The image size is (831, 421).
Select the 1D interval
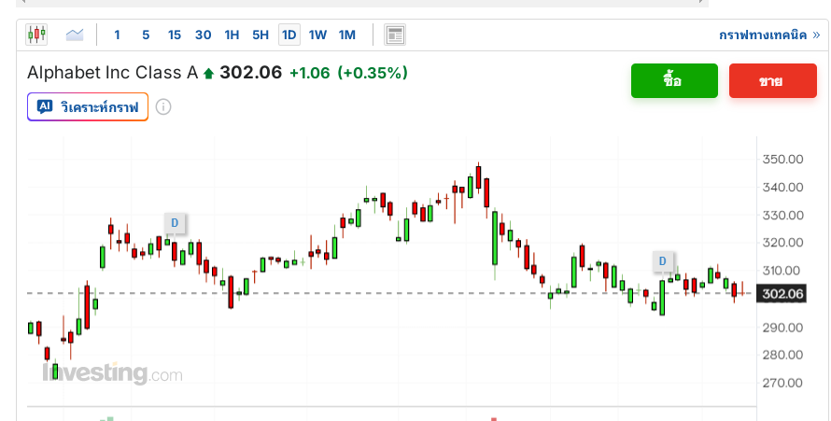point(289,35)
